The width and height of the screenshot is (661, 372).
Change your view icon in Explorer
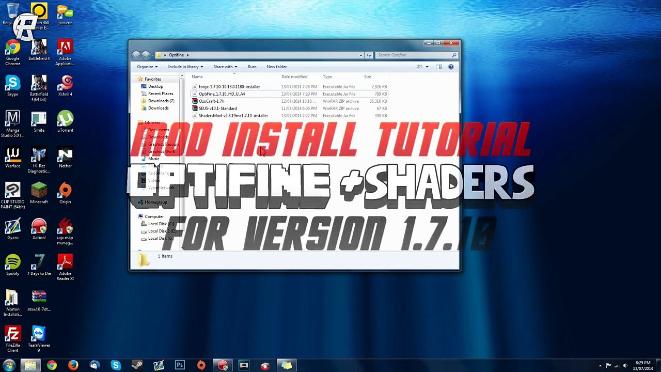click(x=420, y=67)
